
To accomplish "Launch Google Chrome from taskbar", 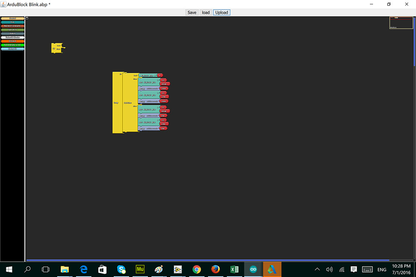I will tap(197, 269).
